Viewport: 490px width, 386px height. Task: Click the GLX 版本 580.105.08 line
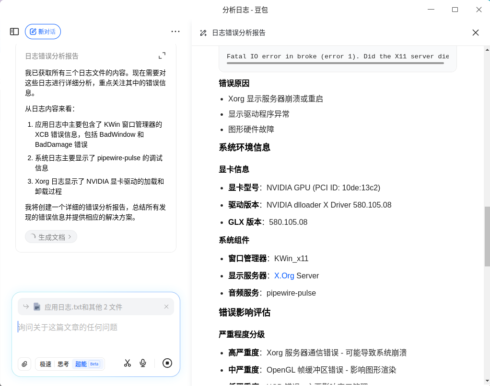[x=268, y=222]
